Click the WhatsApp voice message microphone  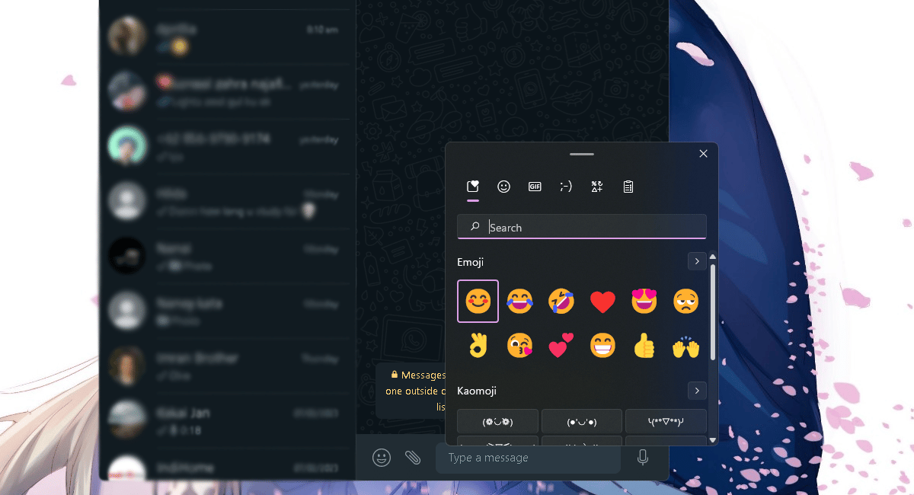643,457
